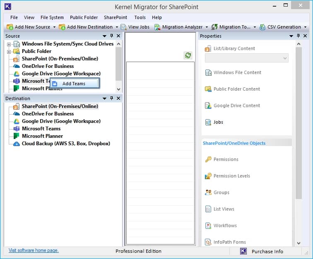This screenshot has height=259, width=313.
Task: Click the destination Microsoft Teams icon
Action: [17, 129]
